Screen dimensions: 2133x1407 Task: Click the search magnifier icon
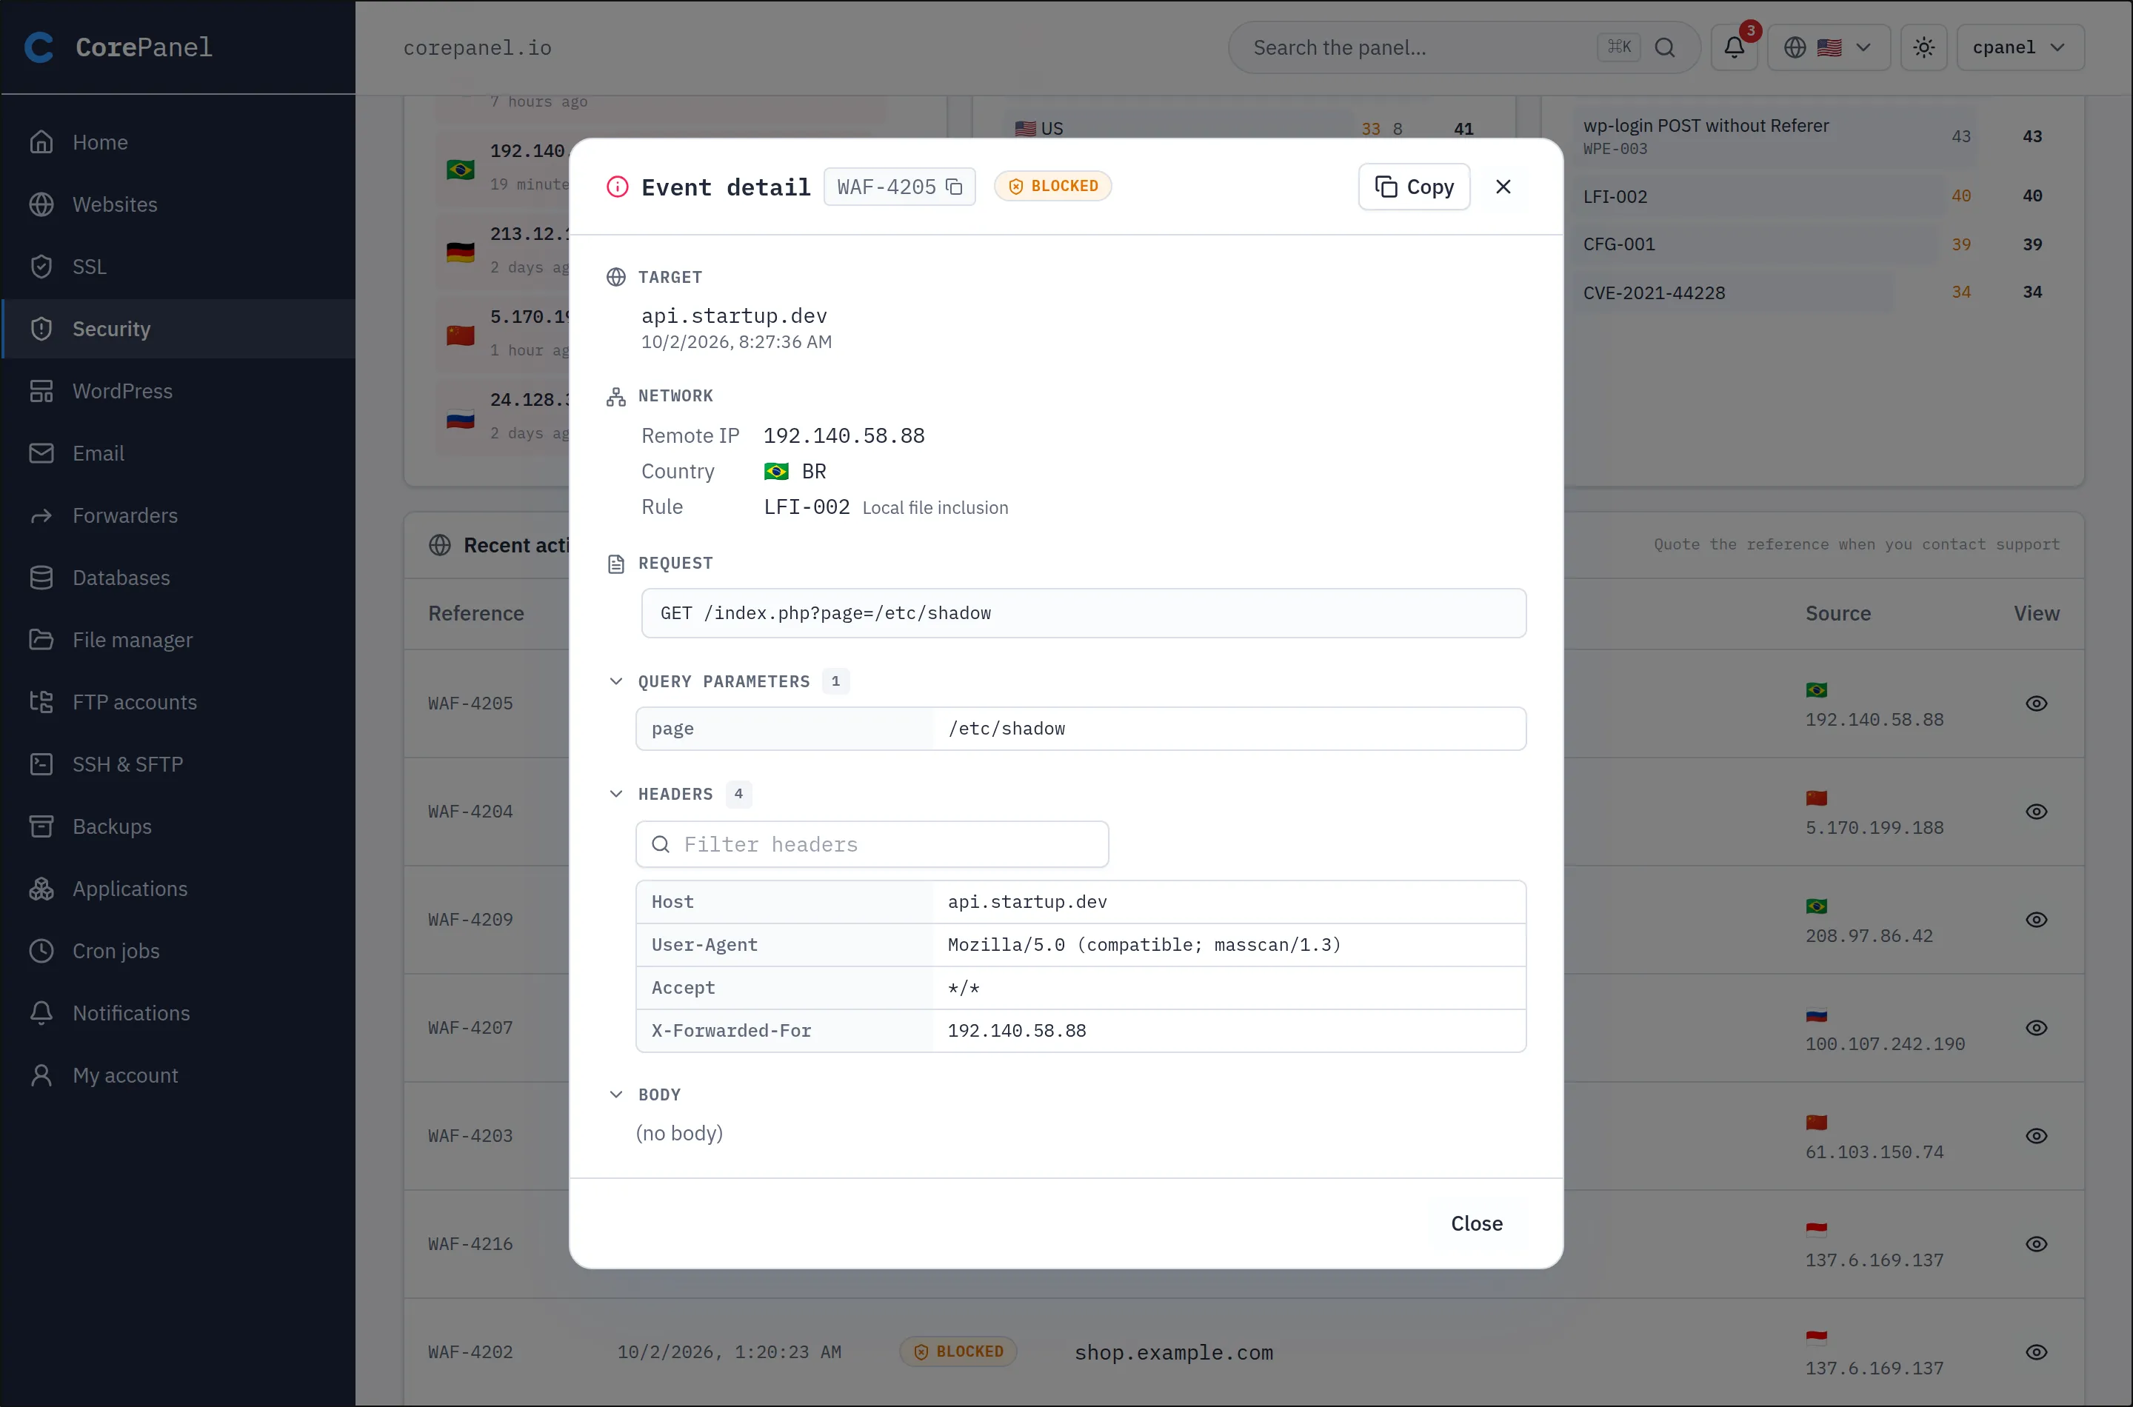click(1665, 47)
